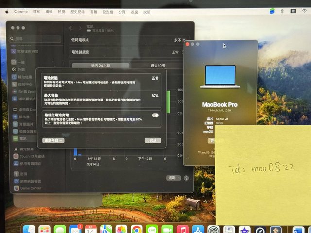Open Appearance (外觀) in settings sidebar

pyautogui.click(x=18, y=69)
